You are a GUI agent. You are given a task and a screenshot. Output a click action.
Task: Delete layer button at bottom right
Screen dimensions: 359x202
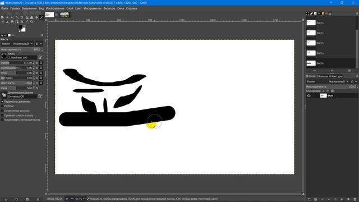(355, 199)
